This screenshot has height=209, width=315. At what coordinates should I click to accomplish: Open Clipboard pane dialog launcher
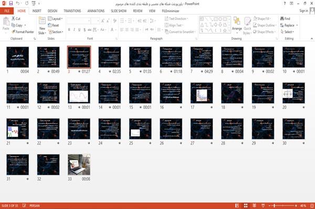[x=35, y=39]
